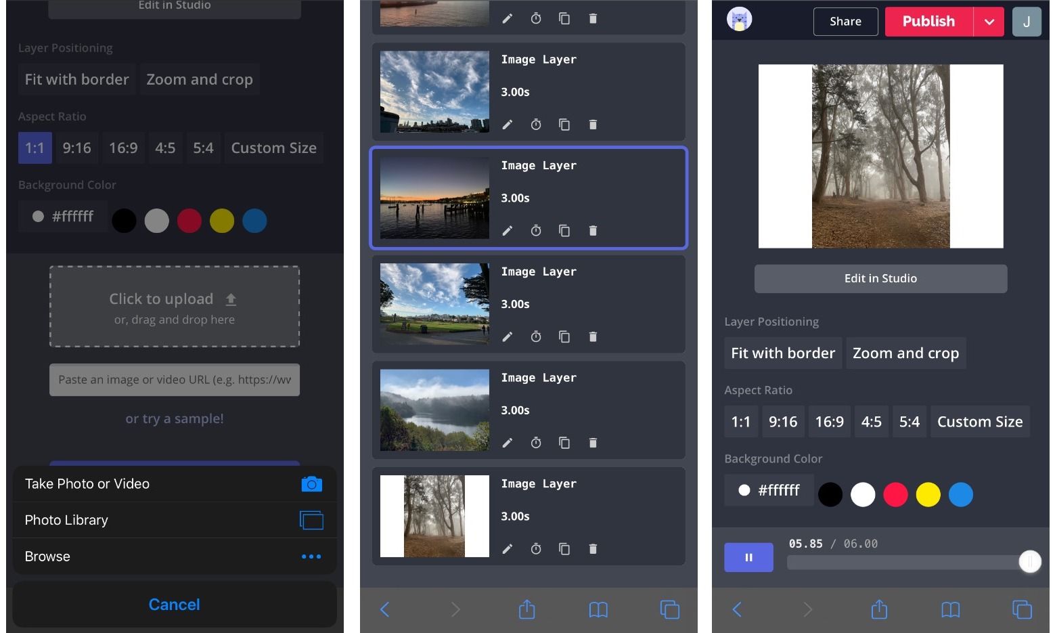Open the Kapwing cat logo

(x=739, y=20)
